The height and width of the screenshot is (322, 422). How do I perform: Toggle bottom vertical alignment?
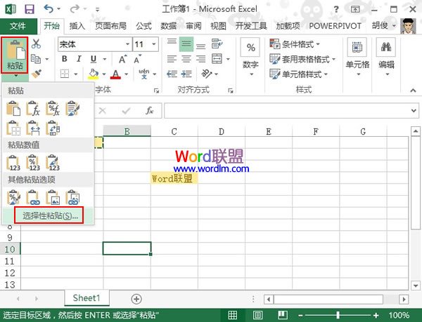pos(200,45)
